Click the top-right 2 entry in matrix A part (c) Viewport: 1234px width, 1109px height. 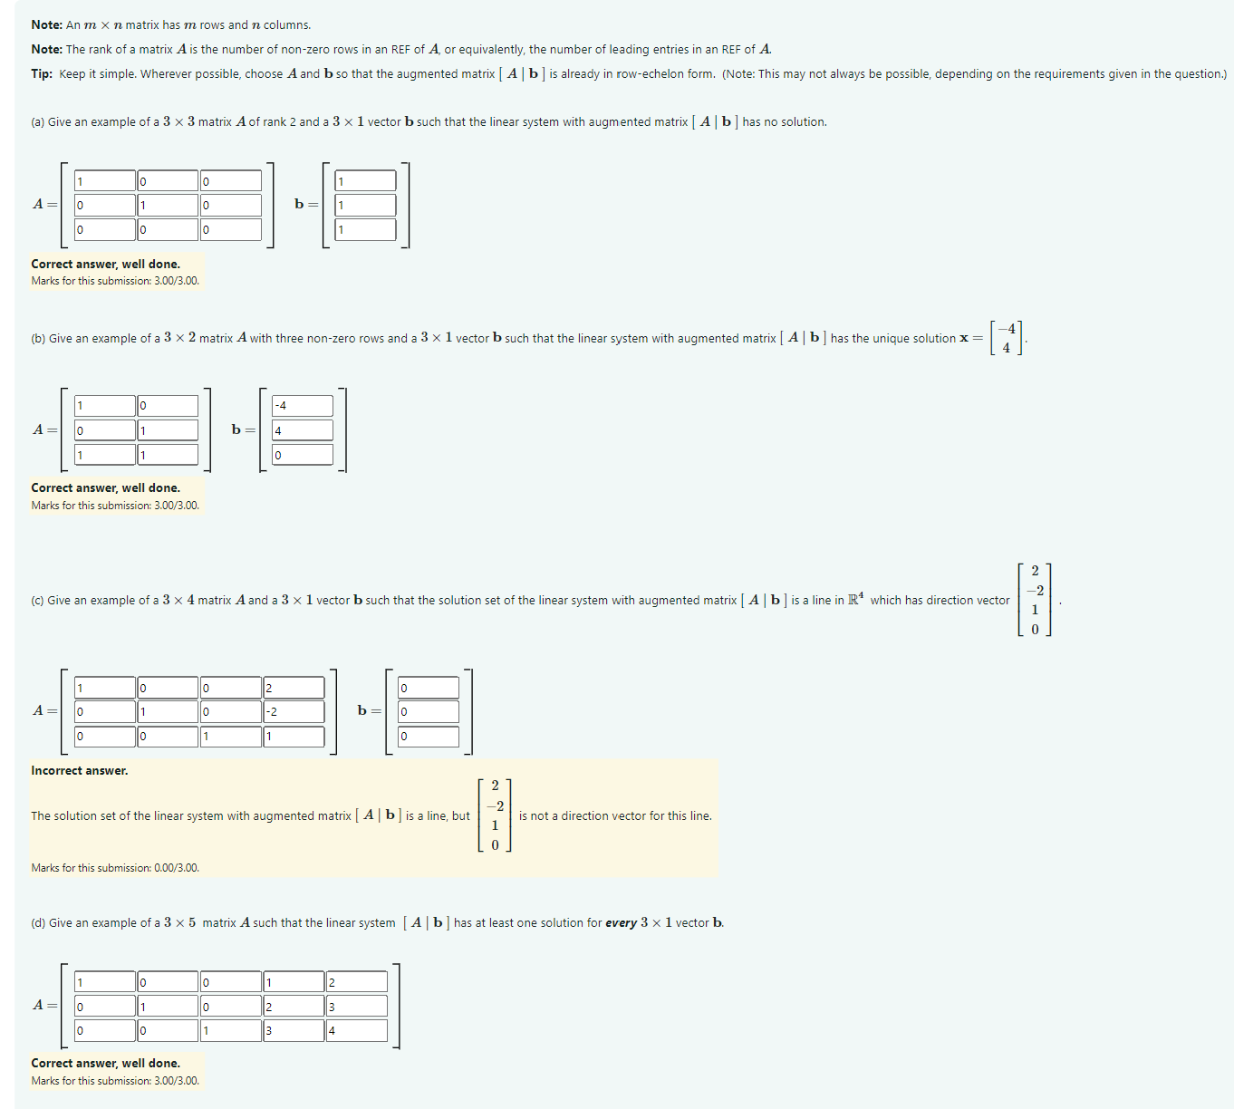coord(294,687)
